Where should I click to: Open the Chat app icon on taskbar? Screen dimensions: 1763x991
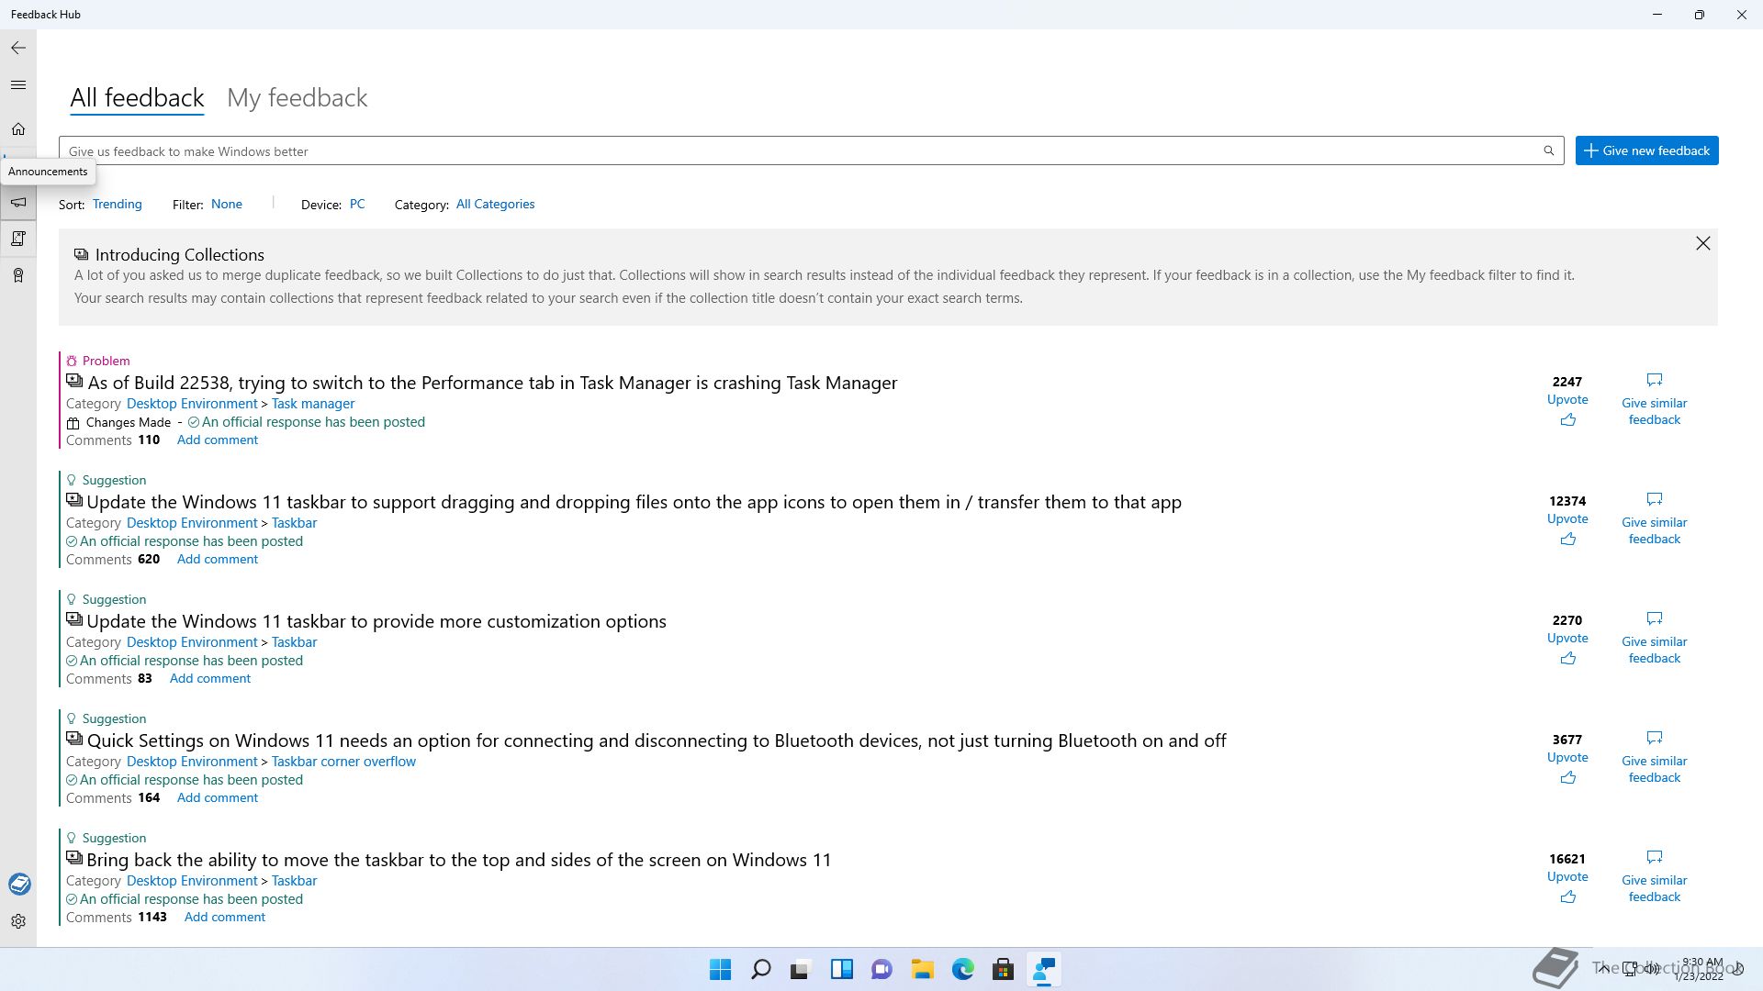881,969
